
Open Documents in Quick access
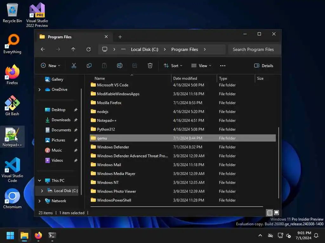click(61, 130)
